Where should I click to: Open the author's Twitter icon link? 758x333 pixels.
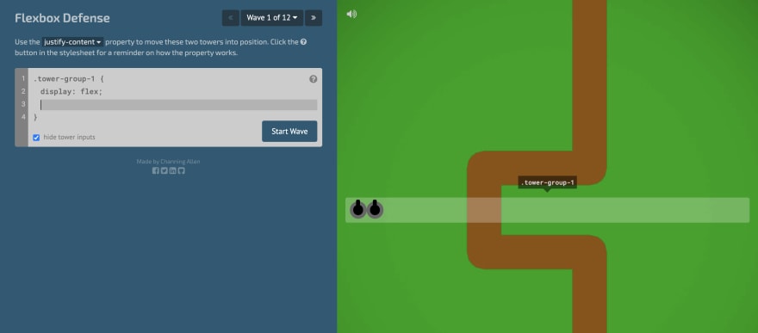point(165,171)
